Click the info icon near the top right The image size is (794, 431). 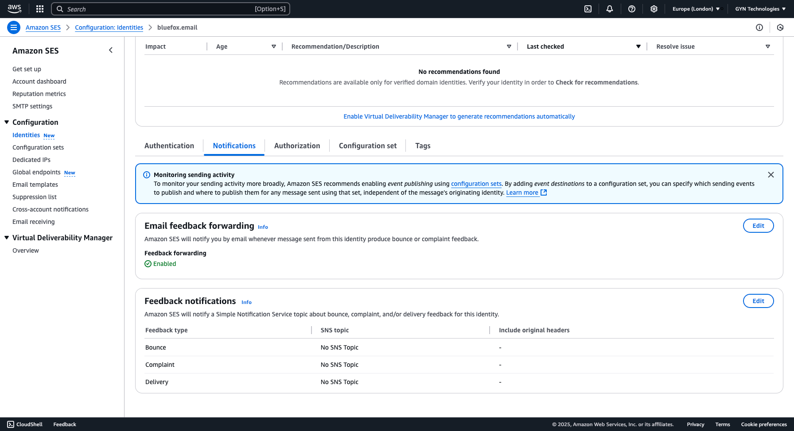pyautogui.click(x=759, y=27)
